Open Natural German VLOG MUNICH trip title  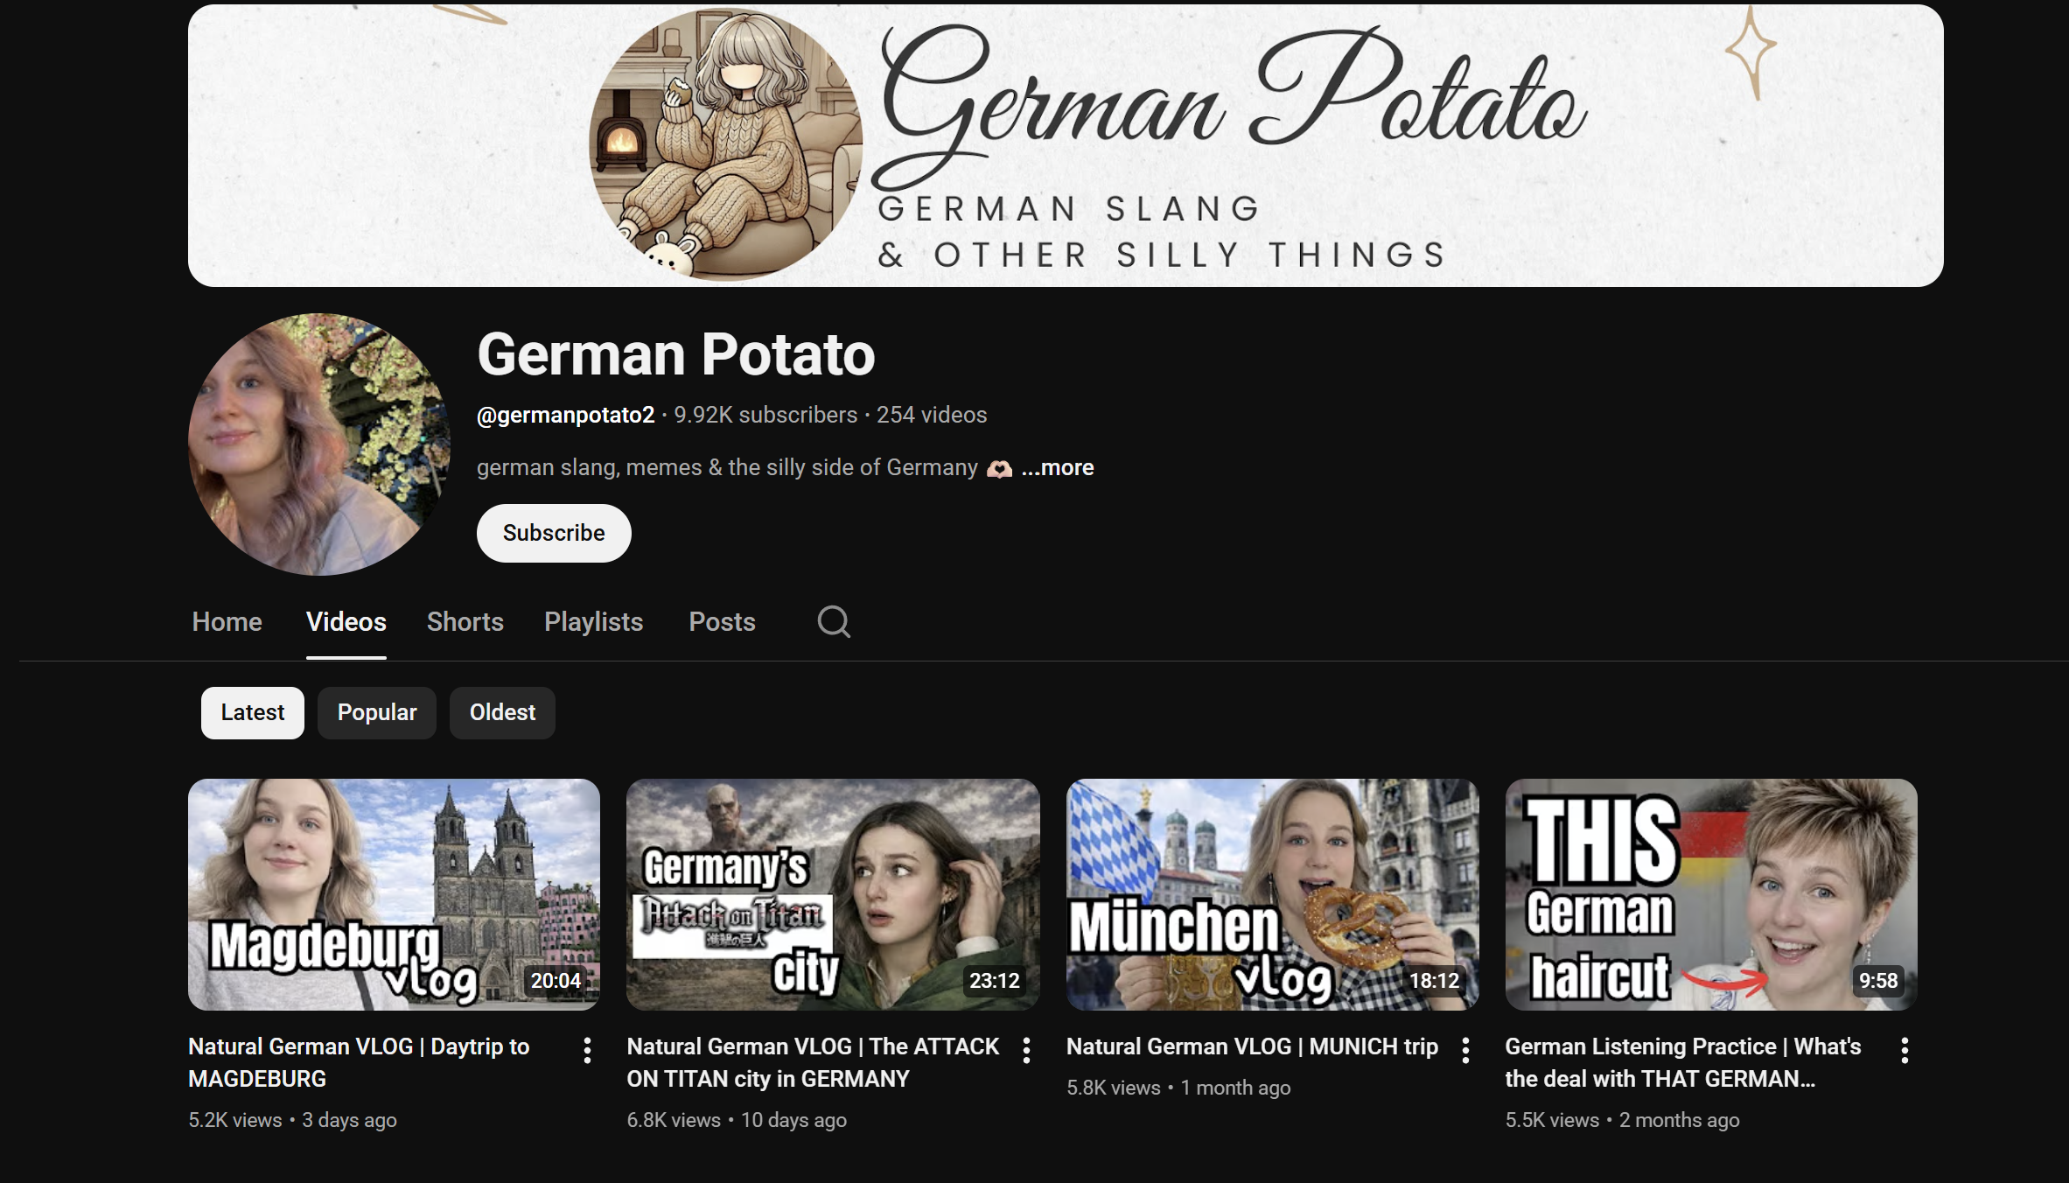click(x=1251, y=1046)
